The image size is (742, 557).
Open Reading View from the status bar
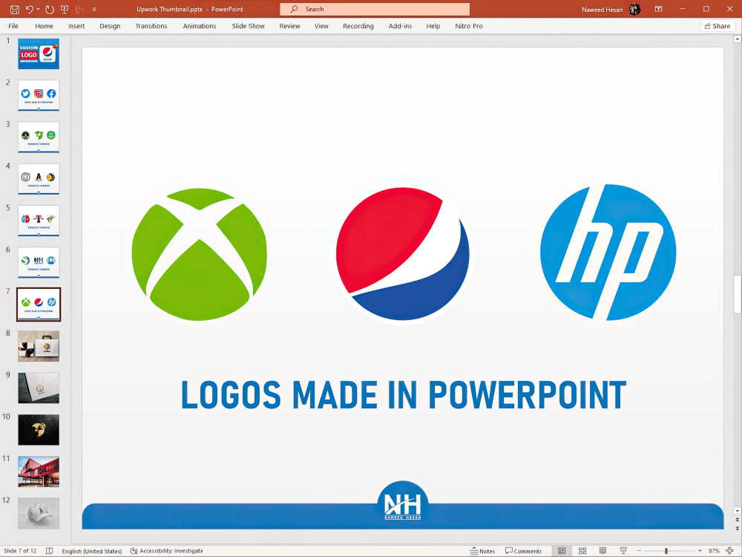[x=603, y=550]
